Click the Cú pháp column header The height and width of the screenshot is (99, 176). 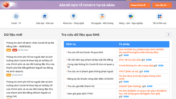143,44
